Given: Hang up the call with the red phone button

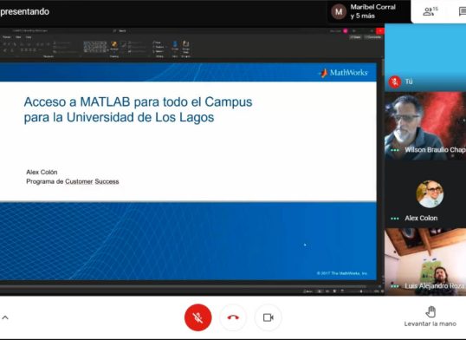Looking at the screenshot, I should [x=233, y=317].
